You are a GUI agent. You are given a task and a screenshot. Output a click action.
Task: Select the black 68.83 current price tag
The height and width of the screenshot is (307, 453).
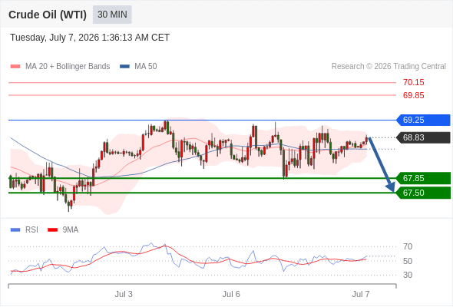423,137
